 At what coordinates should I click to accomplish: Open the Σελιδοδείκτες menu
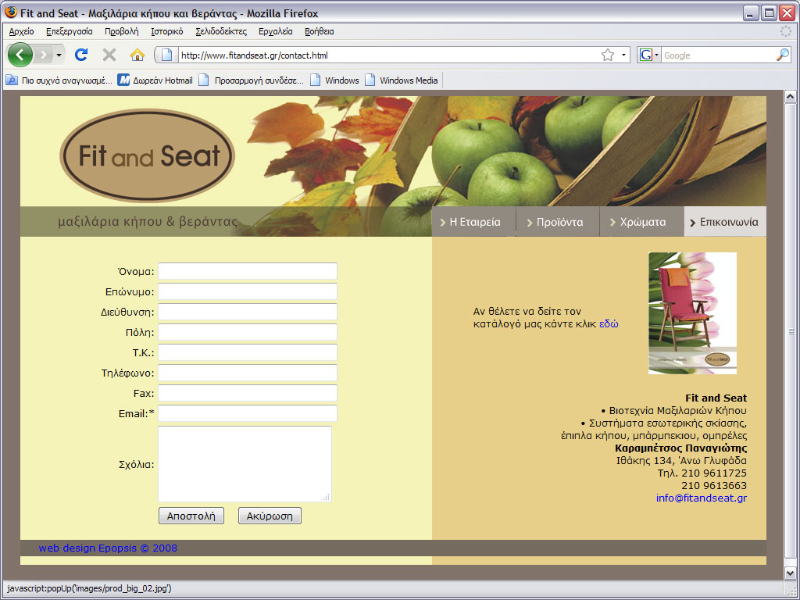click(x=221, y=31)
